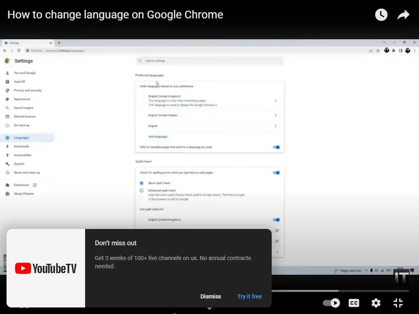
Task: Open System settings section
Action: [x=19, y=164]
